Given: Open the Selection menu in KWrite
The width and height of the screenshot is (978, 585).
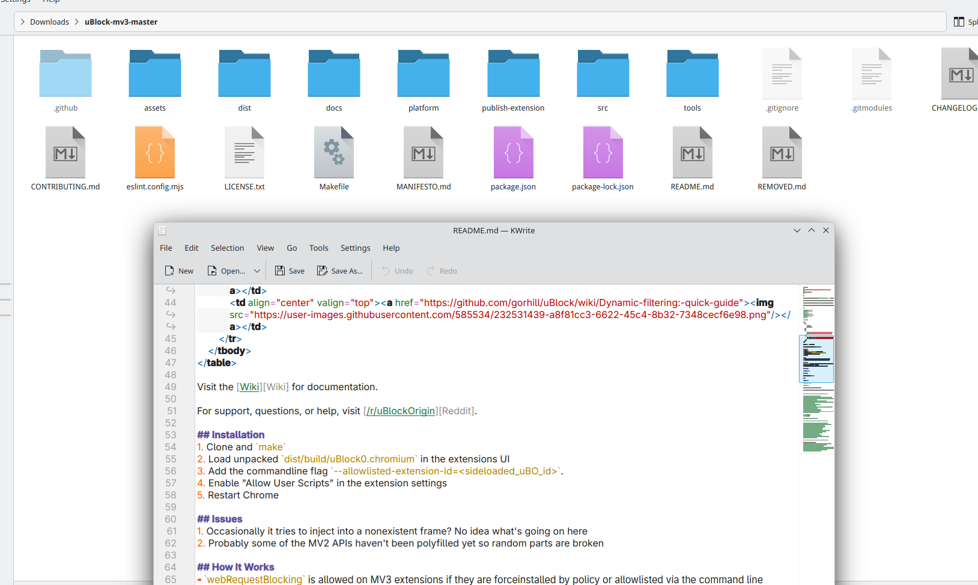Looking at the screenshot, I should [227, 248].
